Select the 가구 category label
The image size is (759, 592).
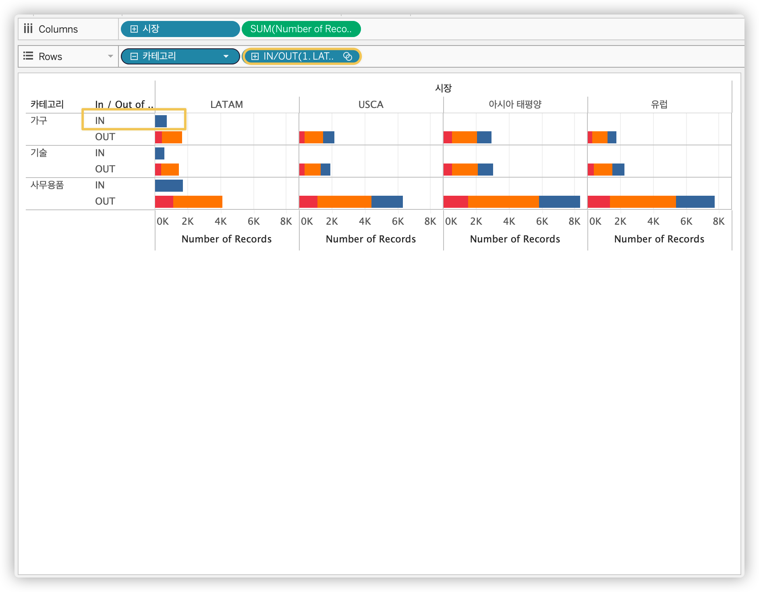(x=39, y=120)
